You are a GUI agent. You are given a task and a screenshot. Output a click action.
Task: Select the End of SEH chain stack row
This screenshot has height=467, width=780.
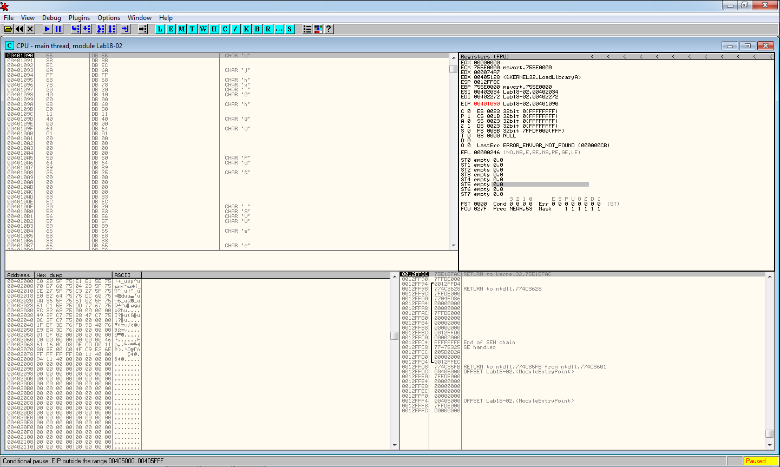[x=582, y=343]
